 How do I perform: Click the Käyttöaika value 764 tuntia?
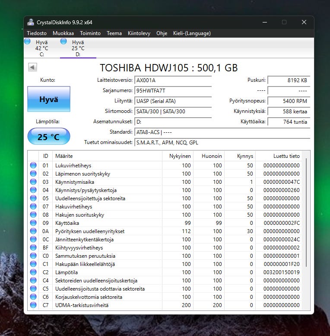(289, 122)
